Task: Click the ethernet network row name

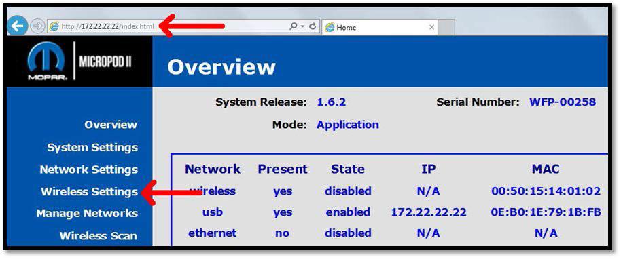Action: pos(212,233)
